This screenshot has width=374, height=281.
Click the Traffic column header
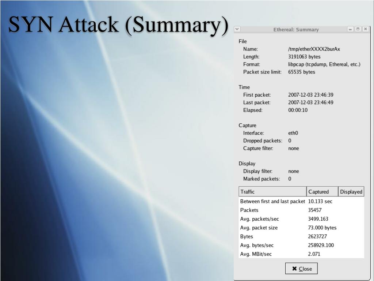pyautogui.click(x=272, y=192)
